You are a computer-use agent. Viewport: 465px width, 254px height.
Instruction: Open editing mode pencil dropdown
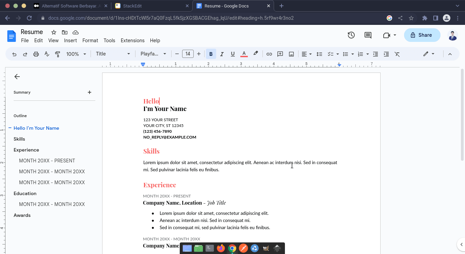point(429,54)
